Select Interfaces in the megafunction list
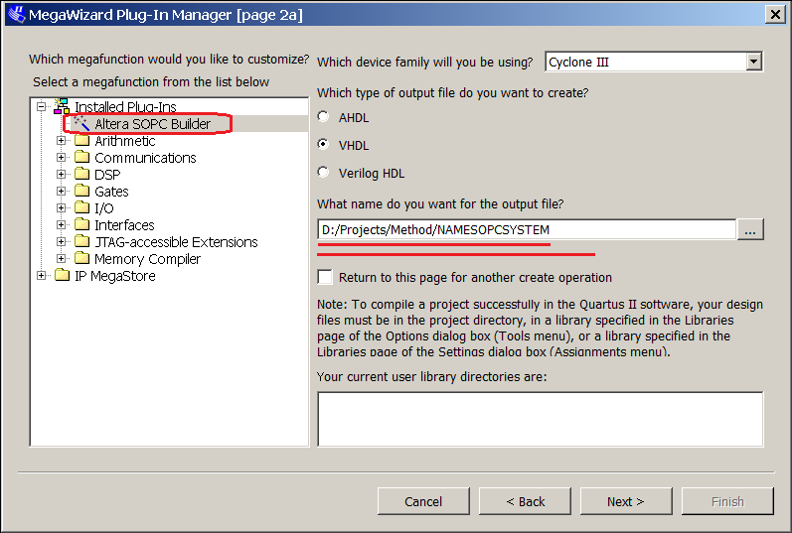The image size is (792, 533). 124,225
